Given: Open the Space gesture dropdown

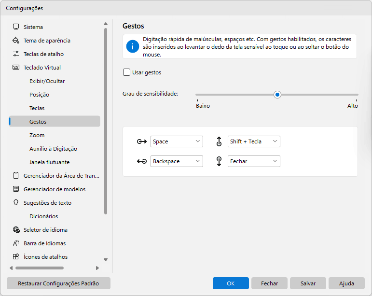Looking at the screenshot, I should pos(177,141).
